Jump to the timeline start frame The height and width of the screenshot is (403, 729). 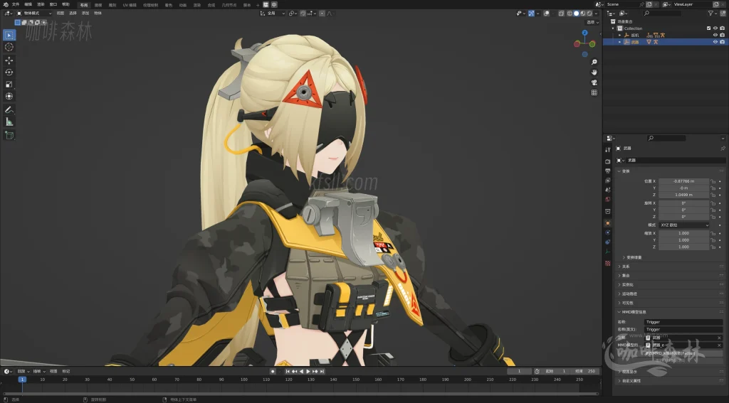[x=288, y=372]
